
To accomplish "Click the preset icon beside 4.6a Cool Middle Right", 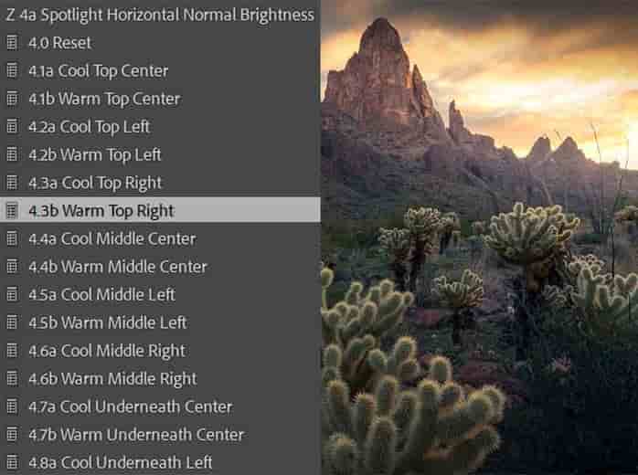I will [12, 351].
